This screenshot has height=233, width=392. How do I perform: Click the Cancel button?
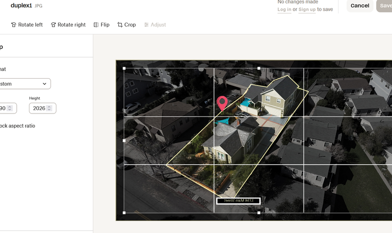click(x=360, y=6)
